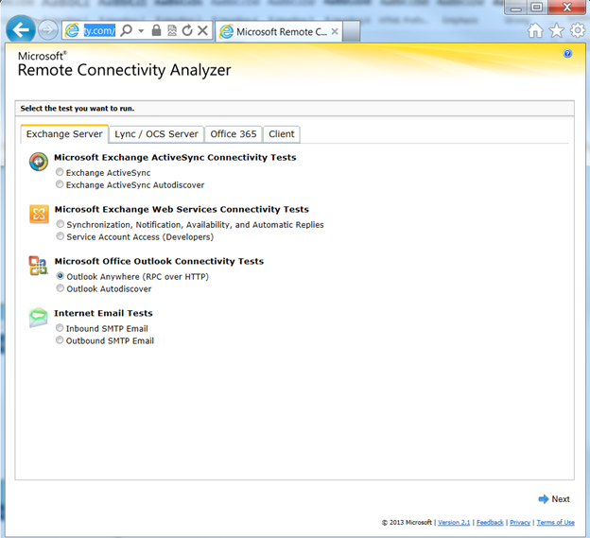
Task: Select Outlook Anywhere (RPC over HTTP) option
Action: tap(61, 276)
